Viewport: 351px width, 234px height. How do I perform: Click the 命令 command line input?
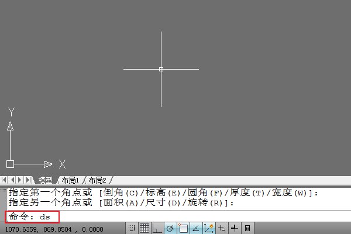click(x=178, y=216)
